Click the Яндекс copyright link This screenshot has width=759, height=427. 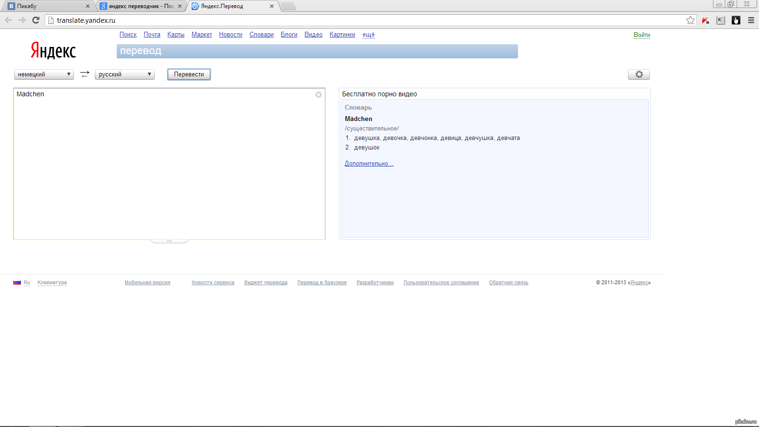click(x=639, y=282)
